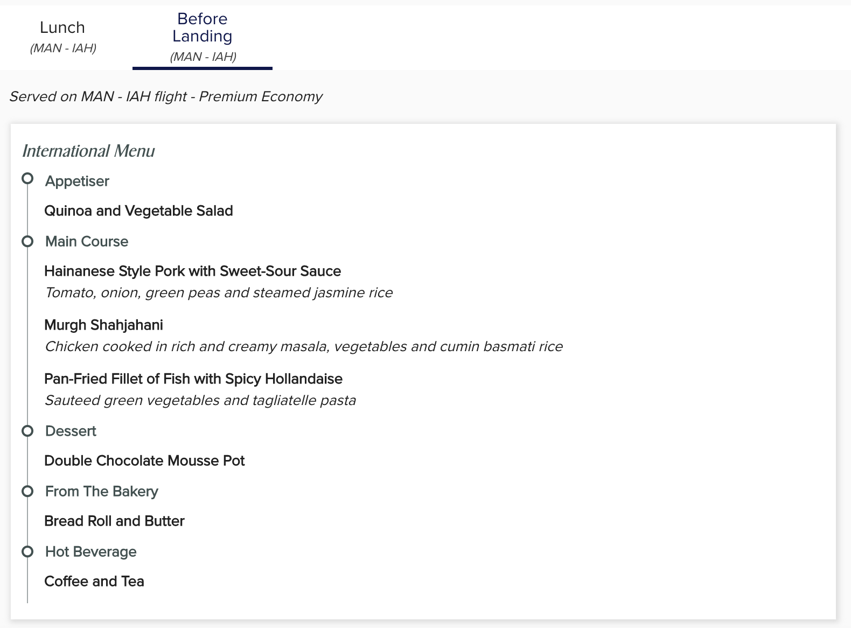Click the Hot Beverage circle marker
851x628 pixels.
click(27, 552)
